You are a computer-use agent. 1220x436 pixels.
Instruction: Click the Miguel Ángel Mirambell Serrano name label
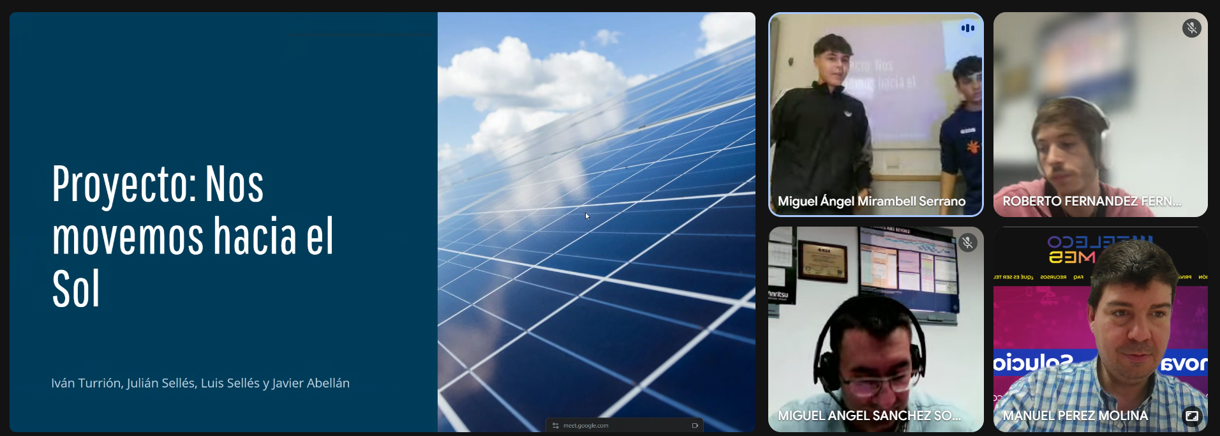(x=871, y=201)
